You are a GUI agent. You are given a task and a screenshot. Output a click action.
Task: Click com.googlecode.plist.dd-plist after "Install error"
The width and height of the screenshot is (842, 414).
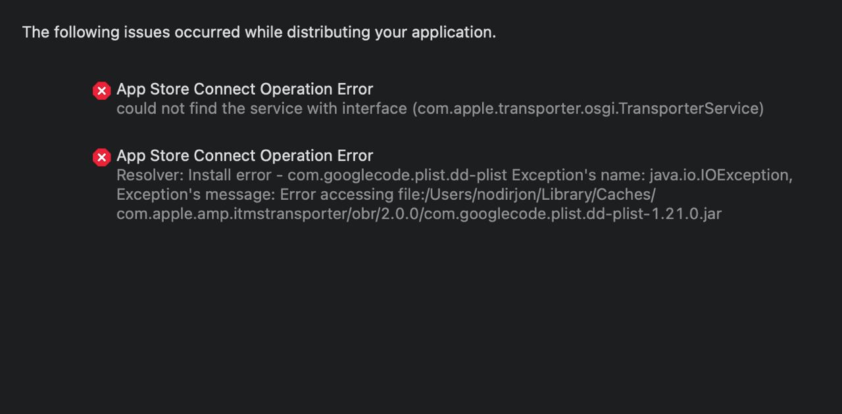397,175
